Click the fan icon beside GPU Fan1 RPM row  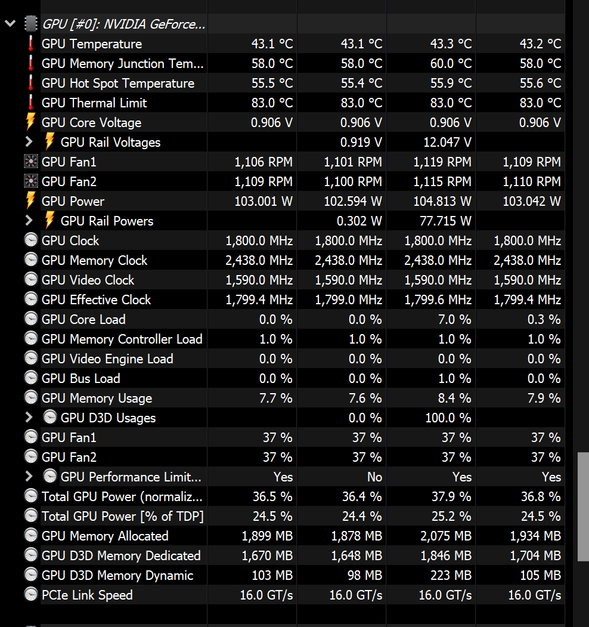pos(31,162)
